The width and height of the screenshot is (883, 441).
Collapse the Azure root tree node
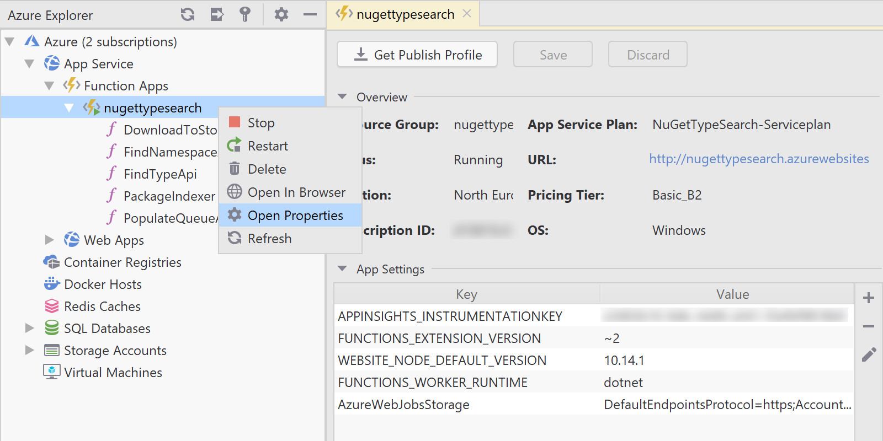[x=9, y=41]
